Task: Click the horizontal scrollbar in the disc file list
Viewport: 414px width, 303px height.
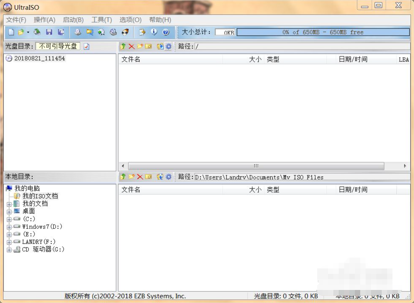Action: [x=256, y=166]
